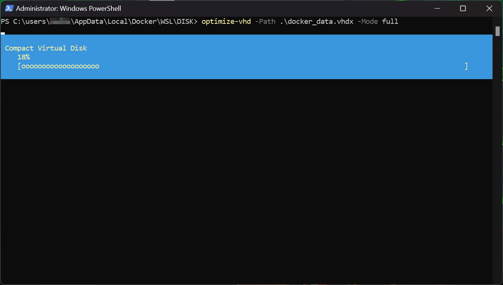Click the vertical scrollbar thumb
Image resolution: width=503 pixels, height=285 pixels.
pos(497,31)
